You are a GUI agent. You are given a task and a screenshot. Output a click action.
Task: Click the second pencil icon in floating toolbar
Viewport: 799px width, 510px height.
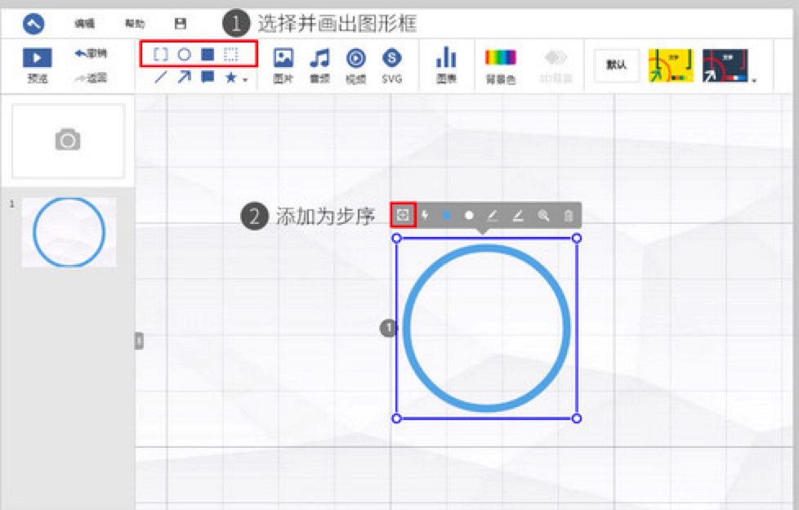pyautogui.click(x=518, y=215)
